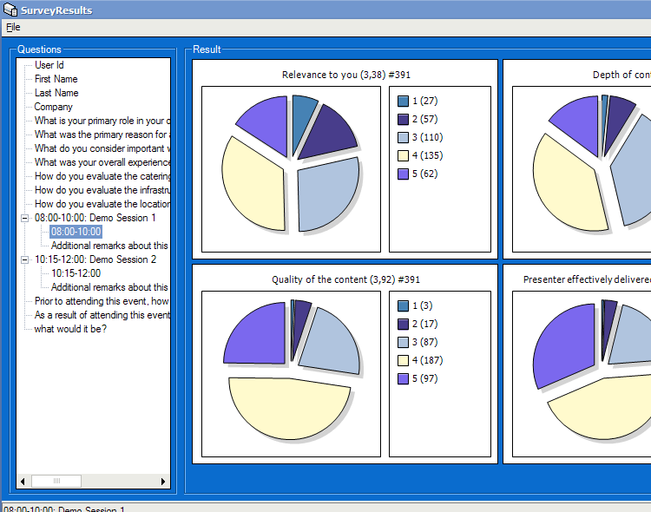Click the 'Presenter effectively delivered' chart title
Image resolution: width=651 pixels, height=512 pixels.
click(x=587, y=279)
